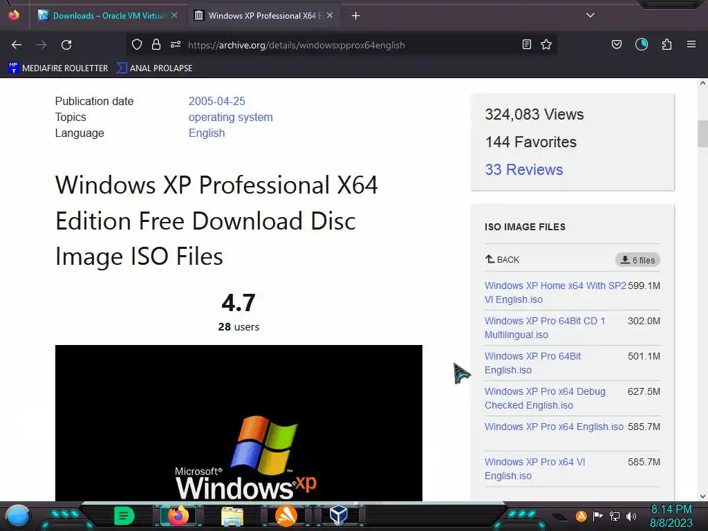
Task: Click the 4.7 rating score
Action: (x=239, y=303)
